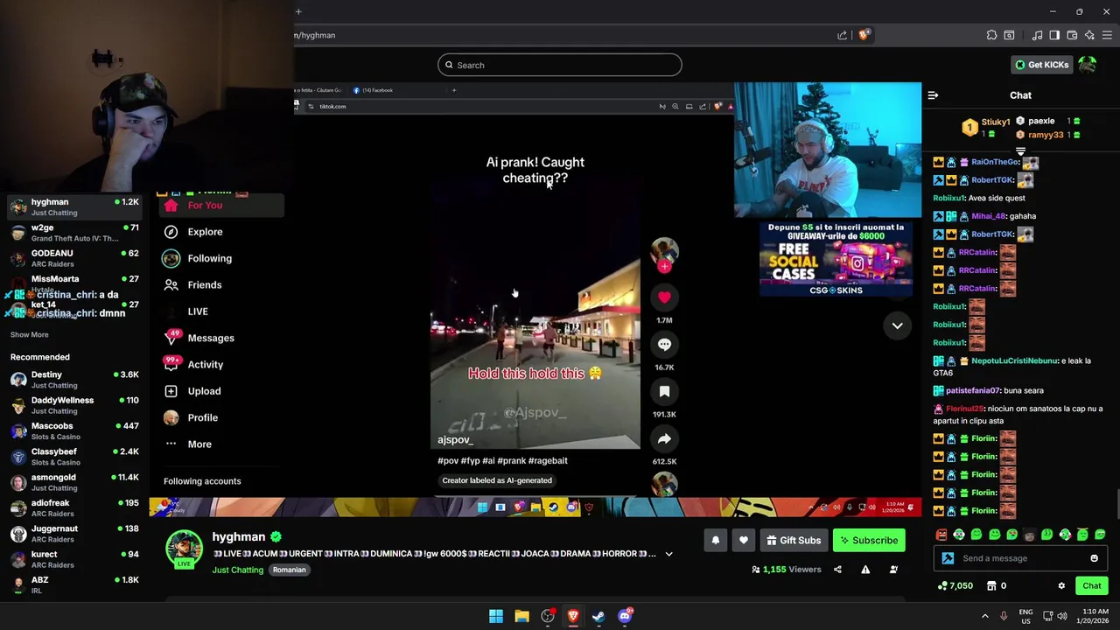Open the Brave Wallet icon

click(1072, 35)
